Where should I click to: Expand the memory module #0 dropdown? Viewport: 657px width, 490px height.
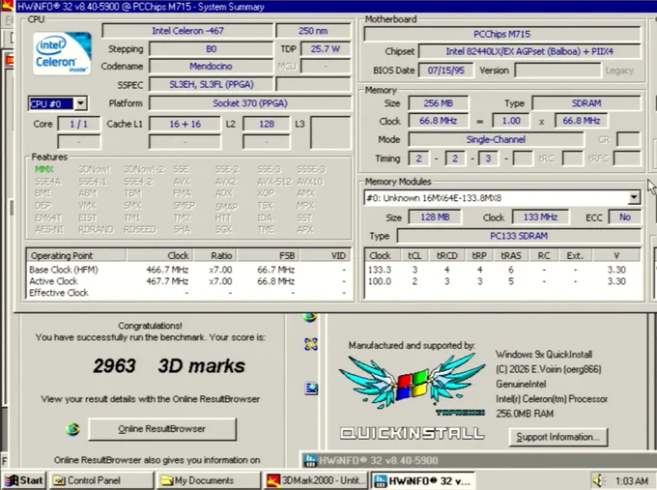pos(634,197)
